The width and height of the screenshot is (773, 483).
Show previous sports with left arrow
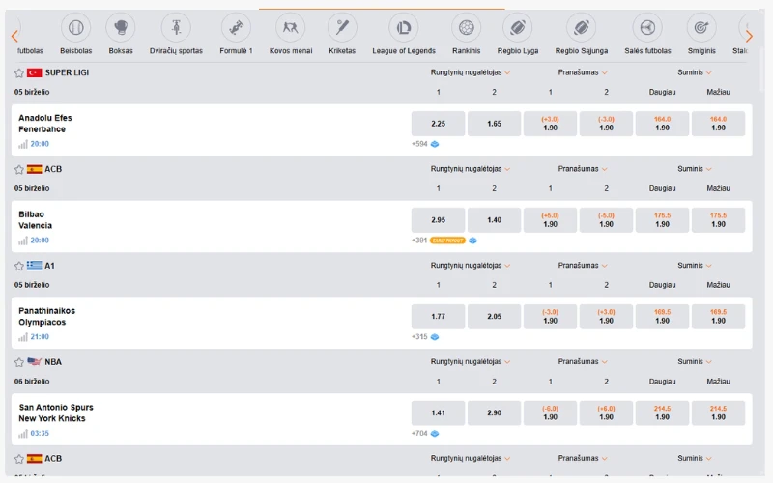click(x=14, y=36)
